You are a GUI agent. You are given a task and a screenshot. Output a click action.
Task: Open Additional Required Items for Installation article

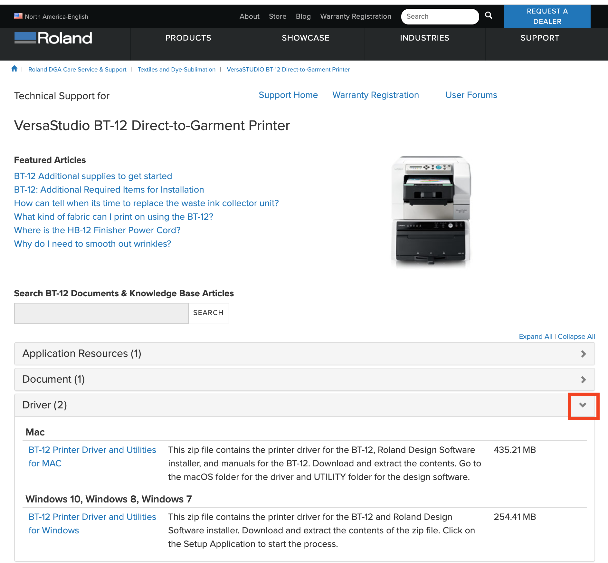coord(109,190)
